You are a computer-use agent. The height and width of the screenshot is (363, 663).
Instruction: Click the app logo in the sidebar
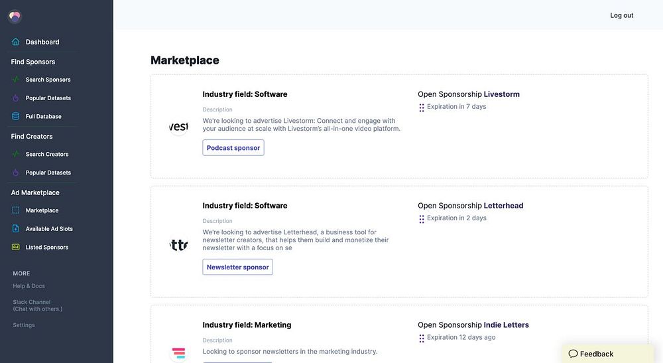[x=15, y=17]
